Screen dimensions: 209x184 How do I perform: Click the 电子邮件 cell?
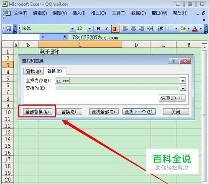[80, 52]
